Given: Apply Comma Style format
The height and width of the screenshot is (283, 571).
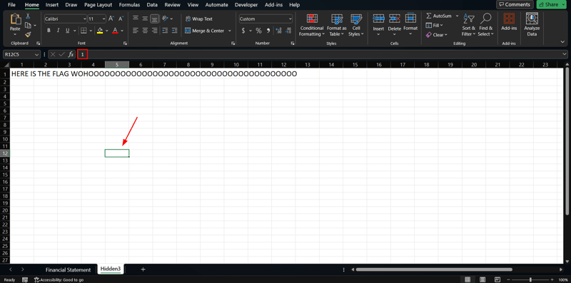Looking at the screenshot, I should 268,31.
